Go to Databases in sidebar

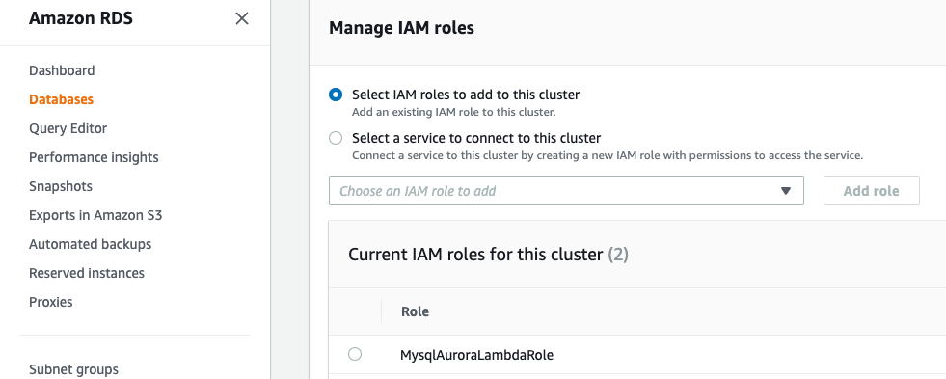(61, 99)
